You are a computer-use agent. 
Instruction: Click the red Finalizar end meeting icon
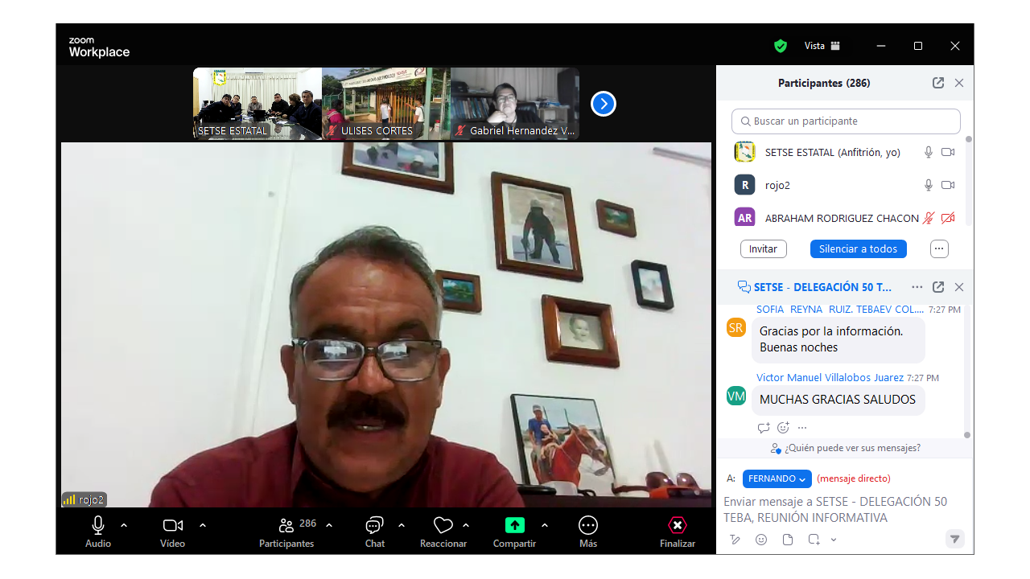[x=678, y=525]
